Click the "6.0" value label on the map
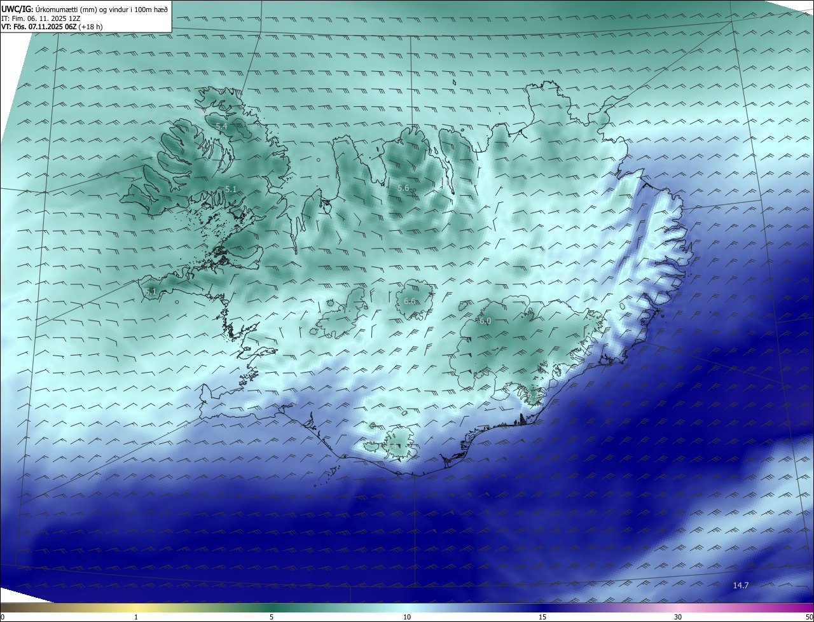 (485, 321)
